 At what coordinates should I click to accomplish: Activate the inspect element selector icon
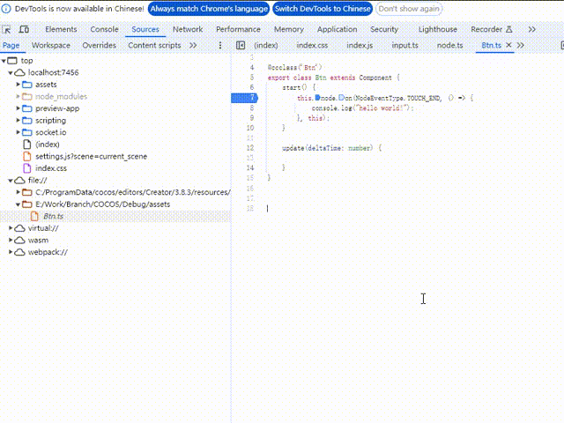point(6,29)
